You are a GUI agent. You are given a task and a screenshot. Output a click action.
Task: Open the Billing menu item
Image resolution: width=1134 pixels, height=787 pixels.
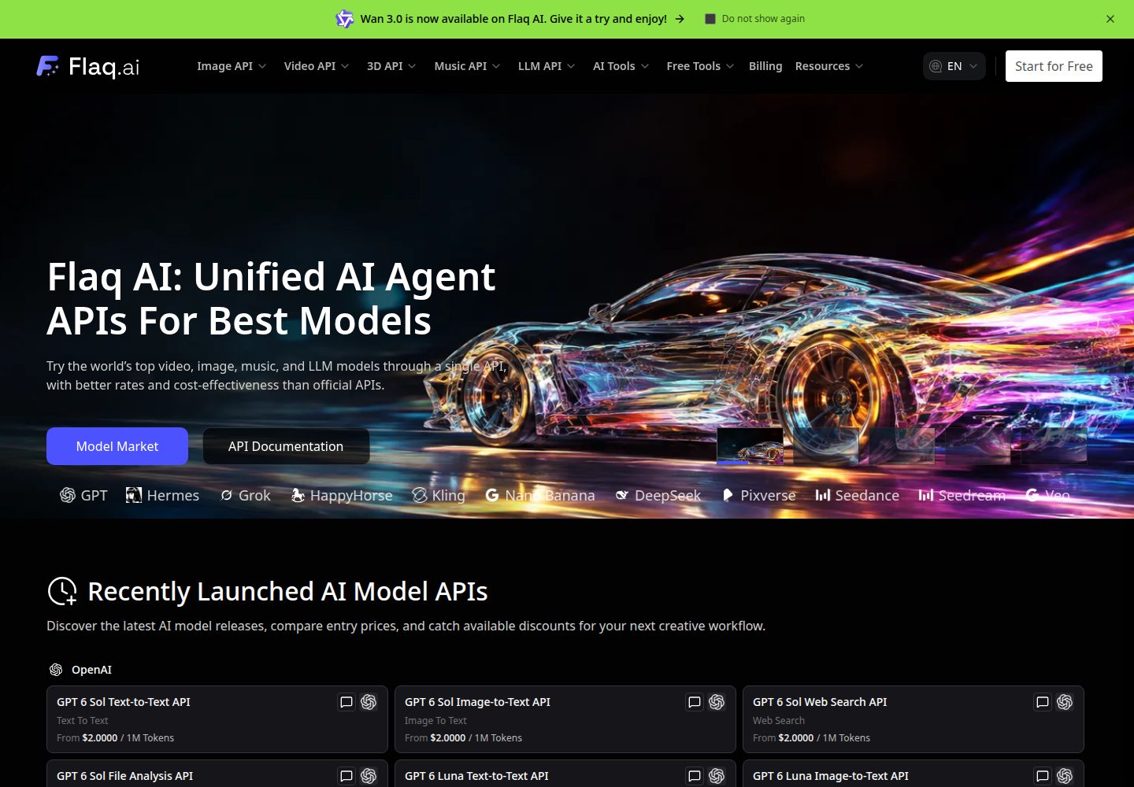(x=765, y=66)
